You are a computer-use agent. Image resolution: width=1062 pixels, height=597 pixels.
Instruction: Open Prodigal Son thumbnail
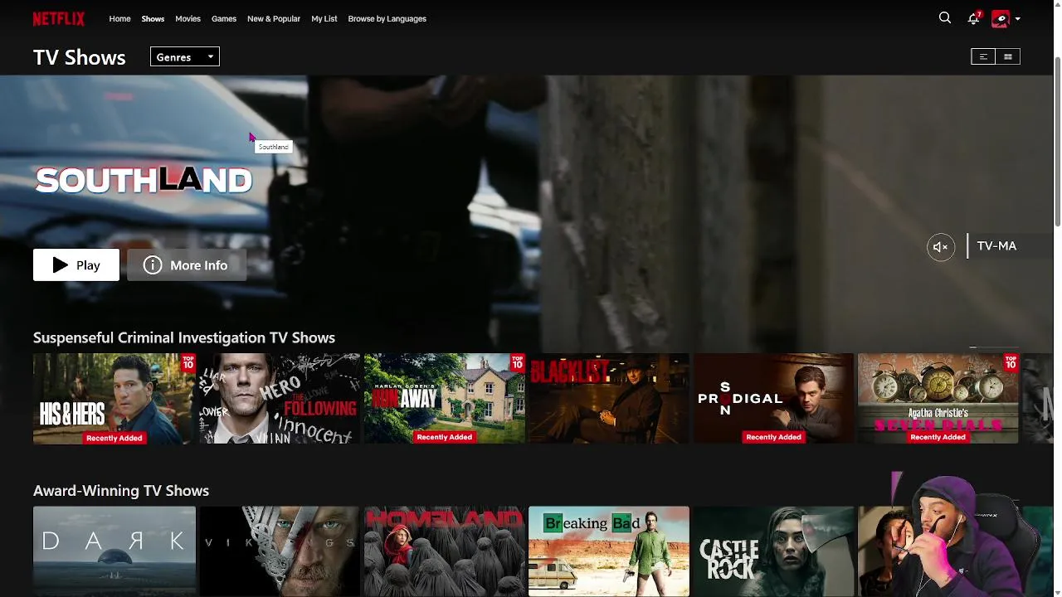point(774,399)
